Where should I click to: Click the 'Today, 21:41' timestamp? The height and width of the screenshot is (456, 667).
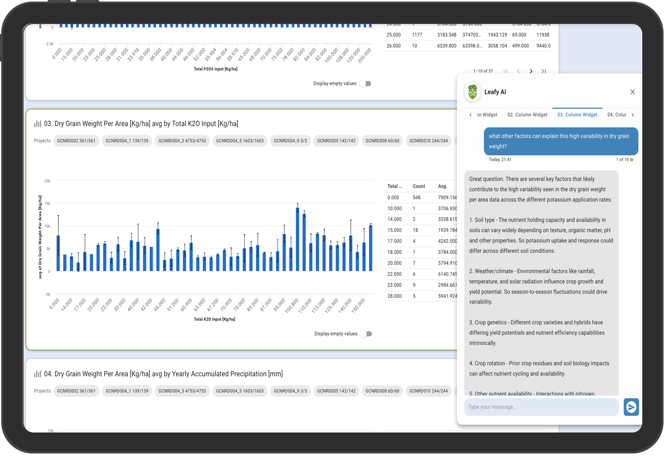tap(500, 160)
